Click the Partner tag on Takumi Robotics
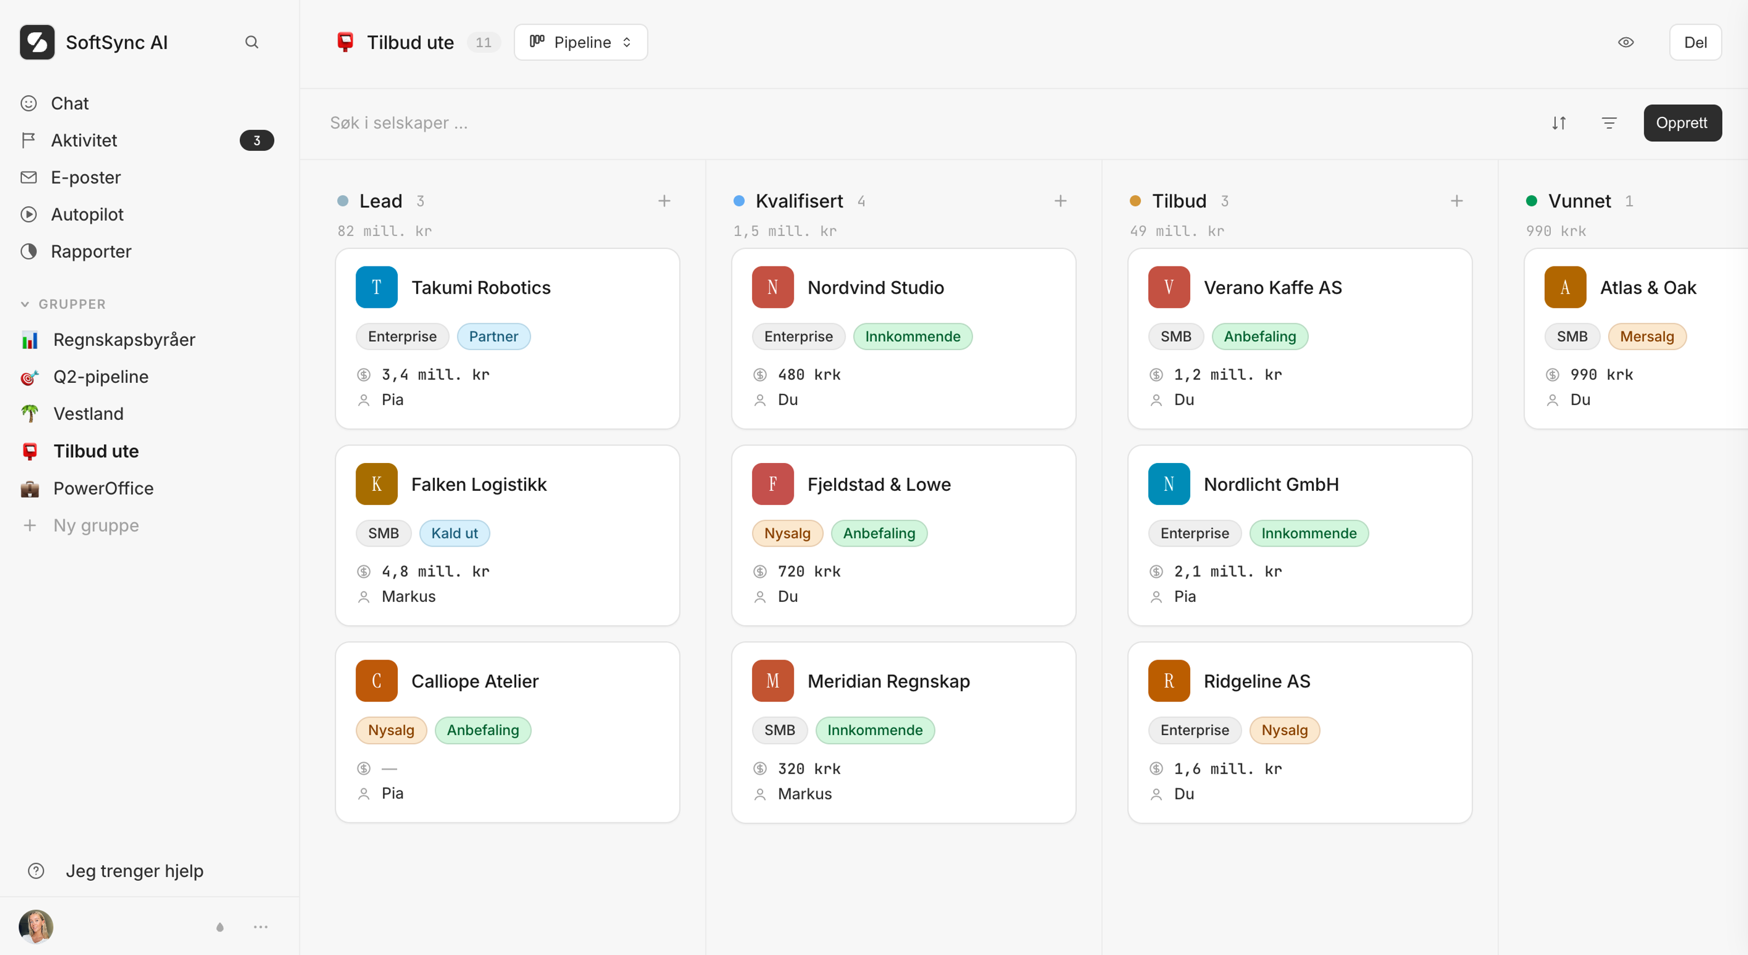This screenshot has height=955, width=1748. [x=493, y=336]
